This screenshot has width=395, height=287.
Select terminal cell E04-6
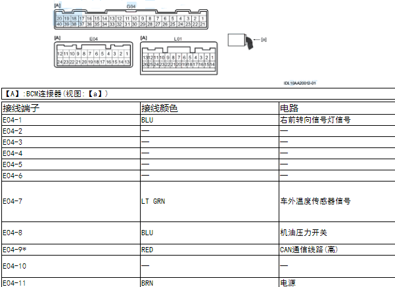point(71,176)
